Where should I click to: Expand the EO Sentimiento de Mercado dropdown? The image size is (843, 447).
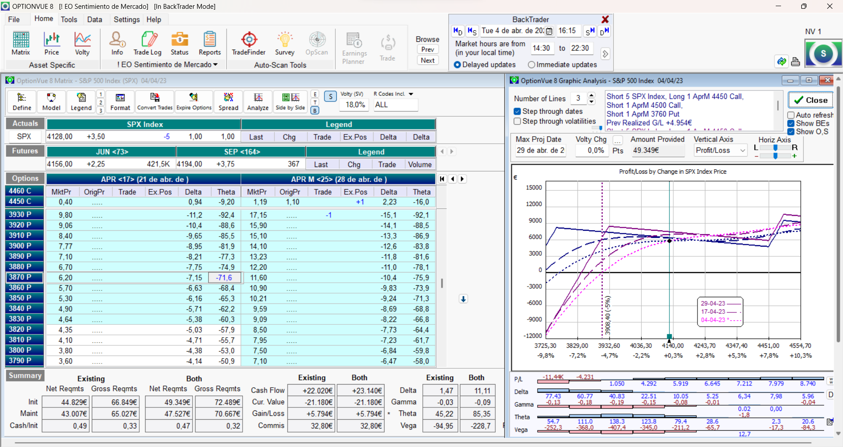coord(215,65)
